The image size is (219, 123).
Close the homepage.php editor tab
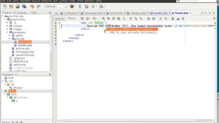(x=104, y=13)
